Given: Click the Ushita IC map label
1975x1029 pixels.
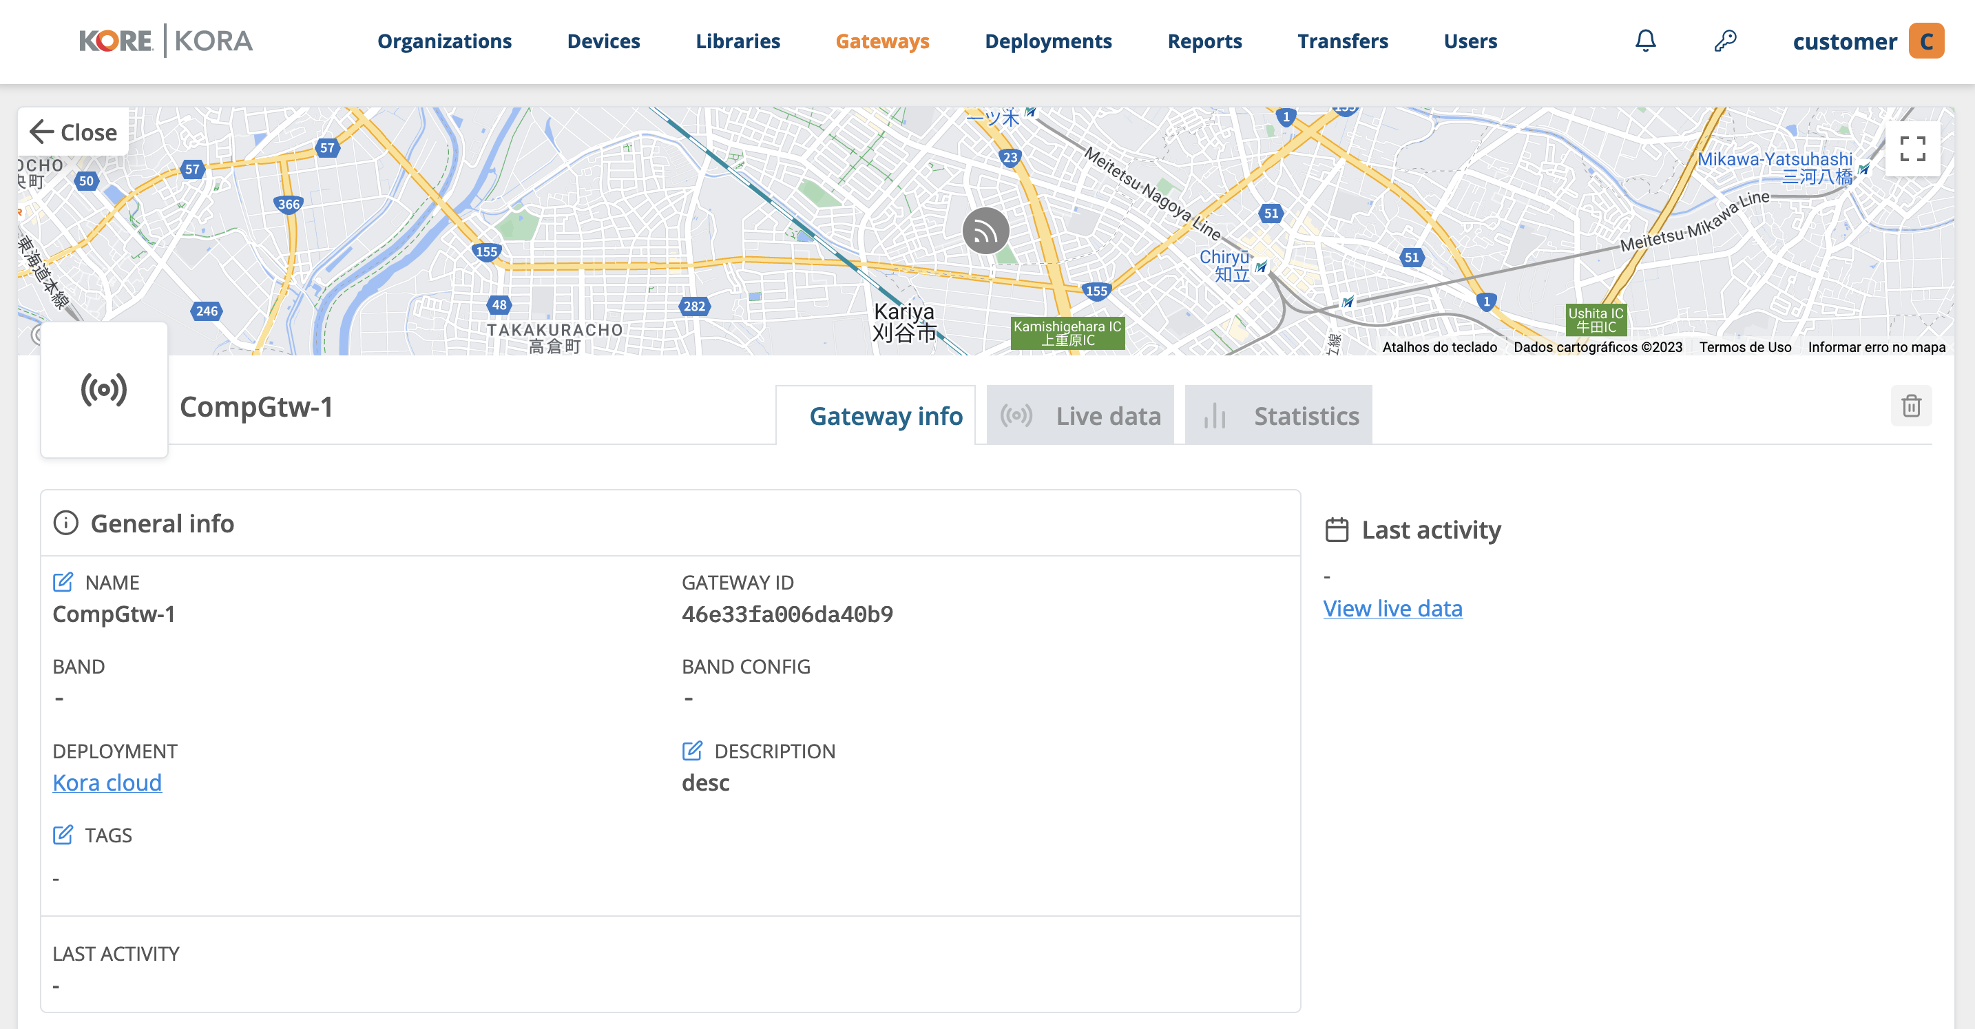Looking at the screenshot, I should pos(1596,320).
